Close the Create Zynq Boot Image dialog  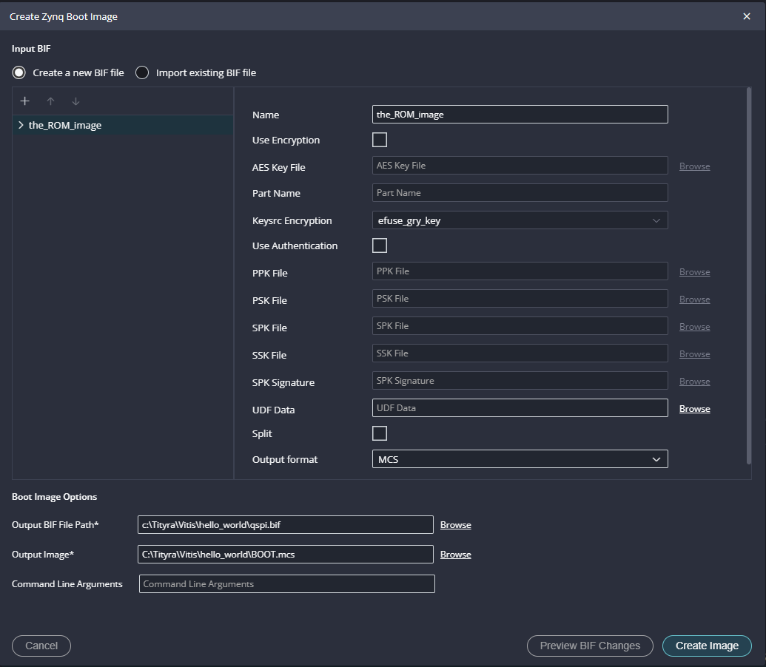(747, 16)
